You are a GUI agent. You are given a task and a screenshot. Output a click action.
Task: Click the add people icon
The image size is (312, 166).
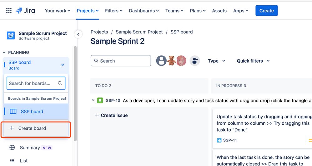[x=195, y=61]
